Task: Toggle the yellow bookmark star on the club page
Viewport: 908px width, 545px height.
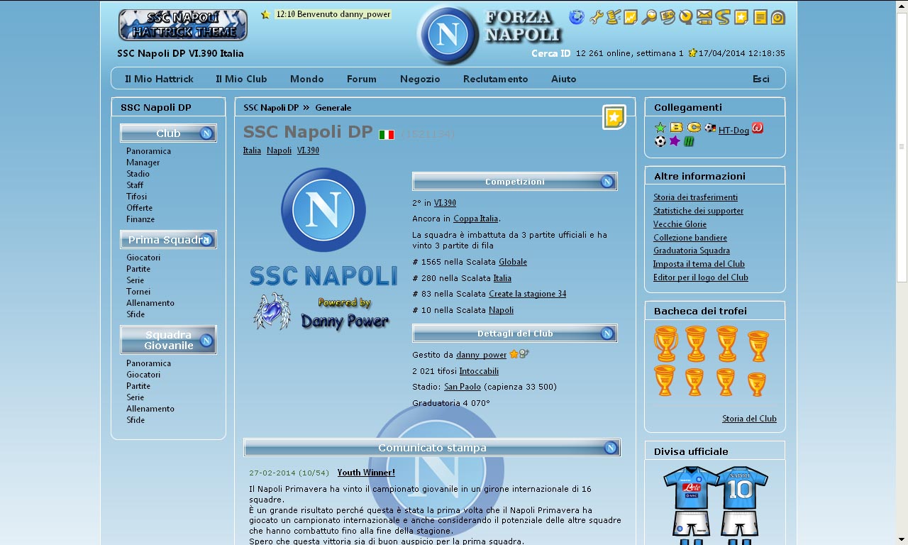Action: [612, 116]
